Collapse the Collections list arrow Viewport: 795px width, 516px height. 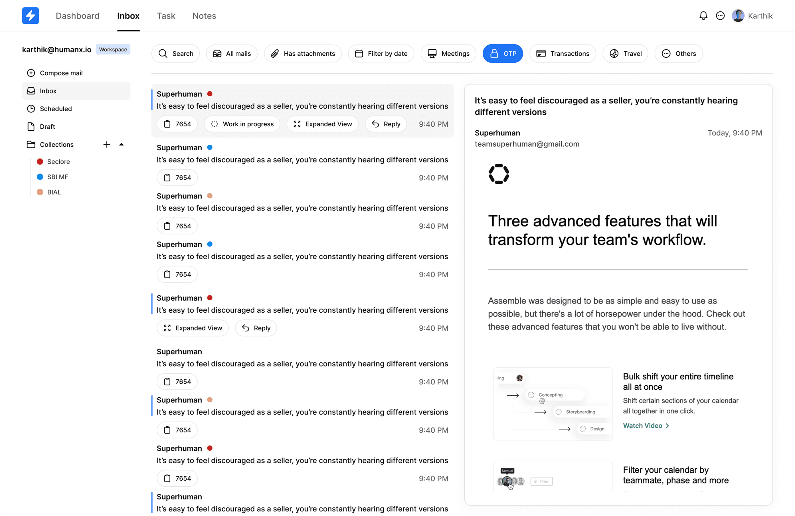[121, 145]
